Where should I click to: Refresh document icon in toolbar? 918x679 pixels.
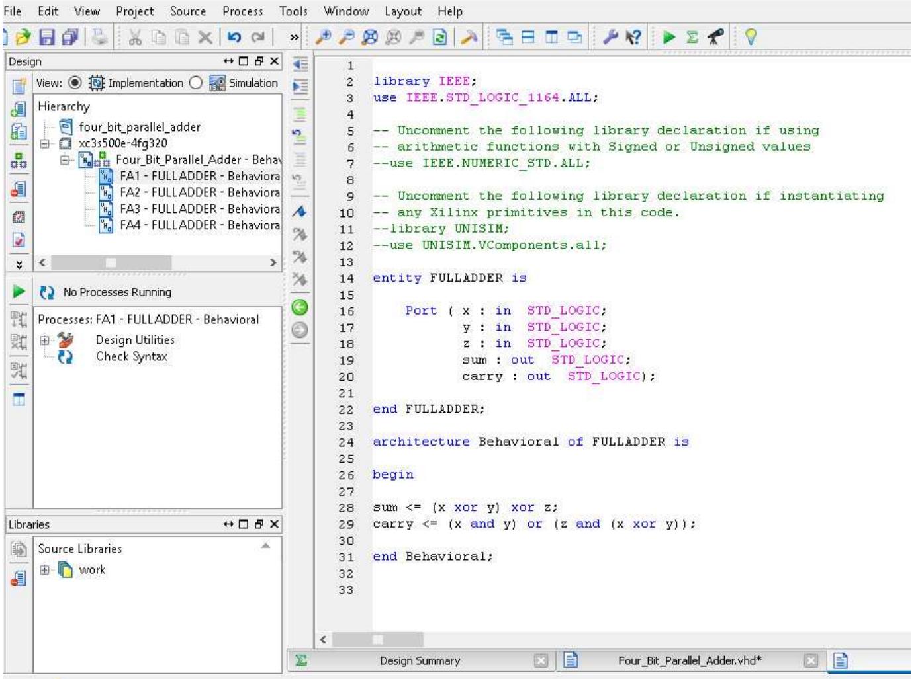point(439,38)
